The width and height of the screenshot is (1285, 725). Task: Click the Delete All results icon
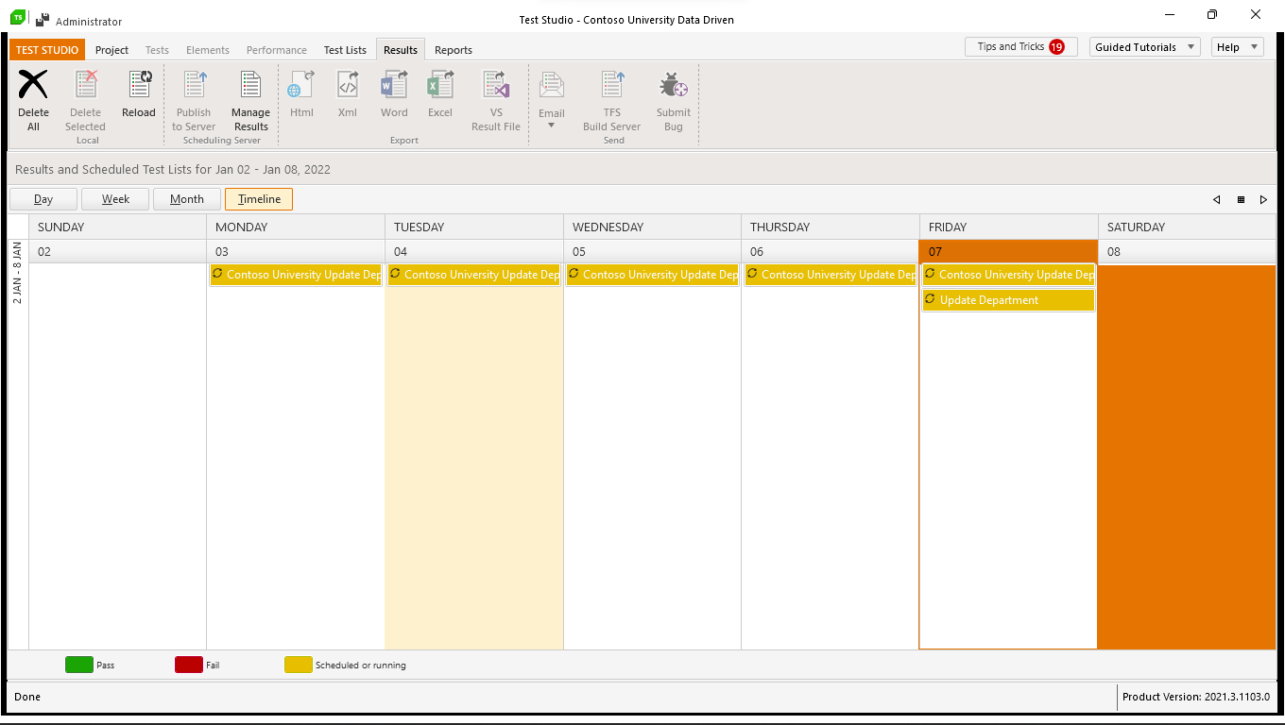pyautogui.click(x=33, y=85)
